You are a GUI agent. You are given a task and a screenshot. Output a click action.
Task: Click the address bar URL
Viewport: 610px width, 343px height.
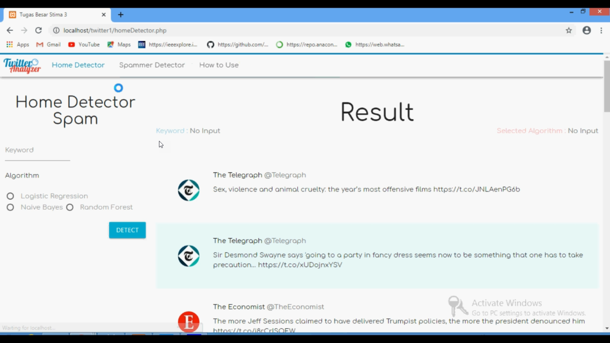click(x=115, y=30)
